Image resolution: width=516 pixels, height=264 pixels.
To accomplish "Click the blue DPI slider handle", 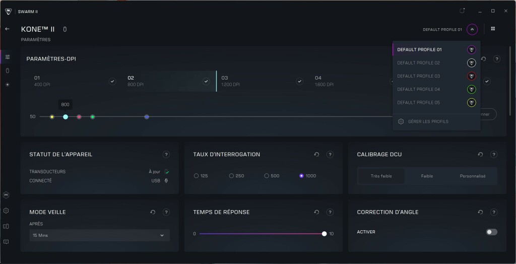I will pos(147,117).
